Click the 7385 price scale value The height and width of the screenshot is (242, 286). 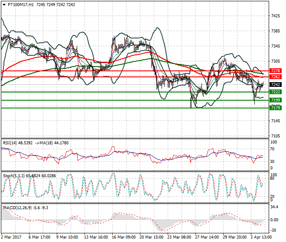click(276, 31)
